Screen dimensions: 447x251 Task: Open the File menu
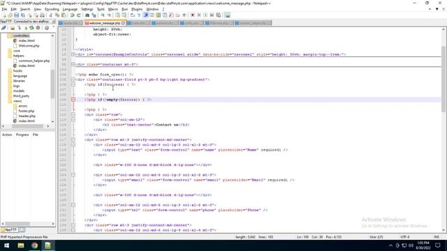[x=4, y=9]
